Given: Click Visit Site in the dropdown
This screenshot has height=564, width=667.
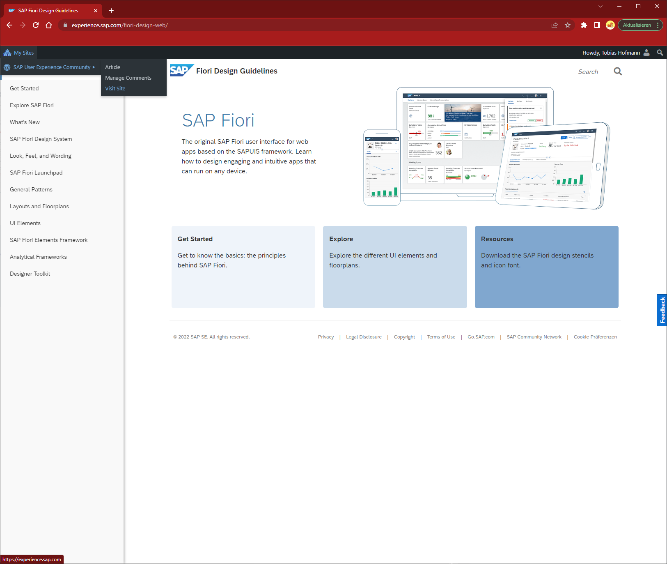Looking at the screenshot, I should click(x=115, y=88).
